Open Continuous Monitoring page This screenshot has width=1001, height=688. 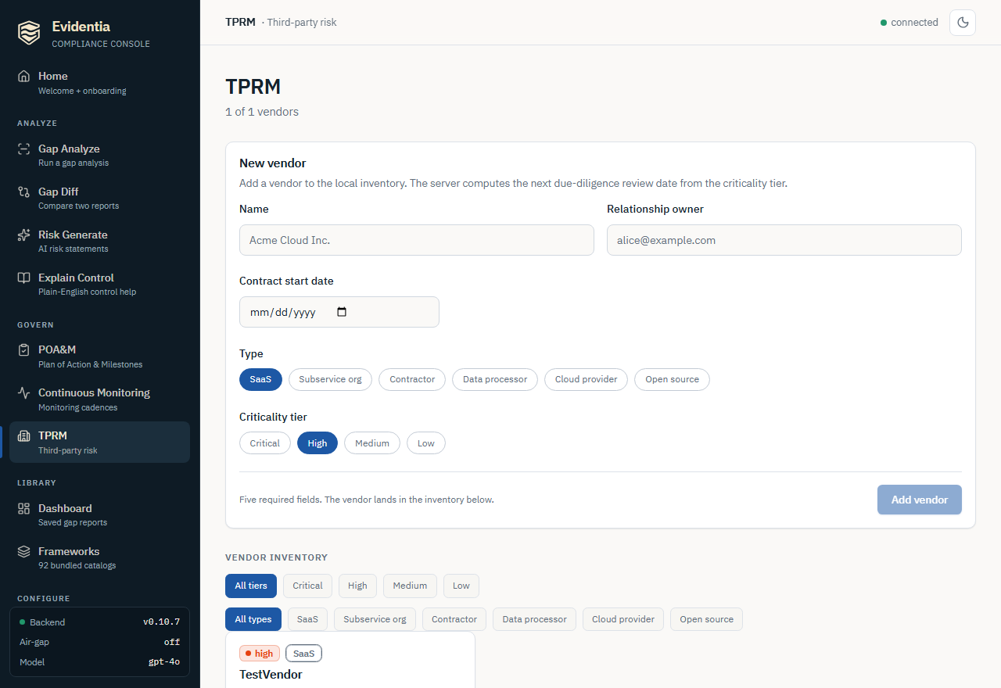coord(99,400)
